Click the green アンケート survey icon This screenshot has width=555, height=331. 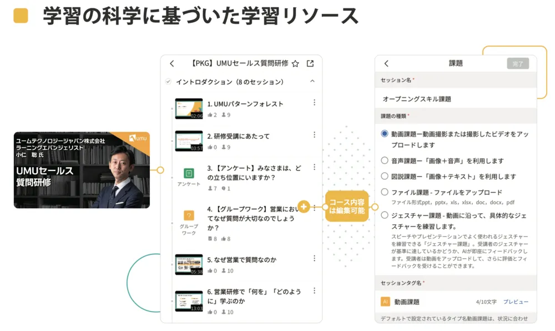click(189, 173)
